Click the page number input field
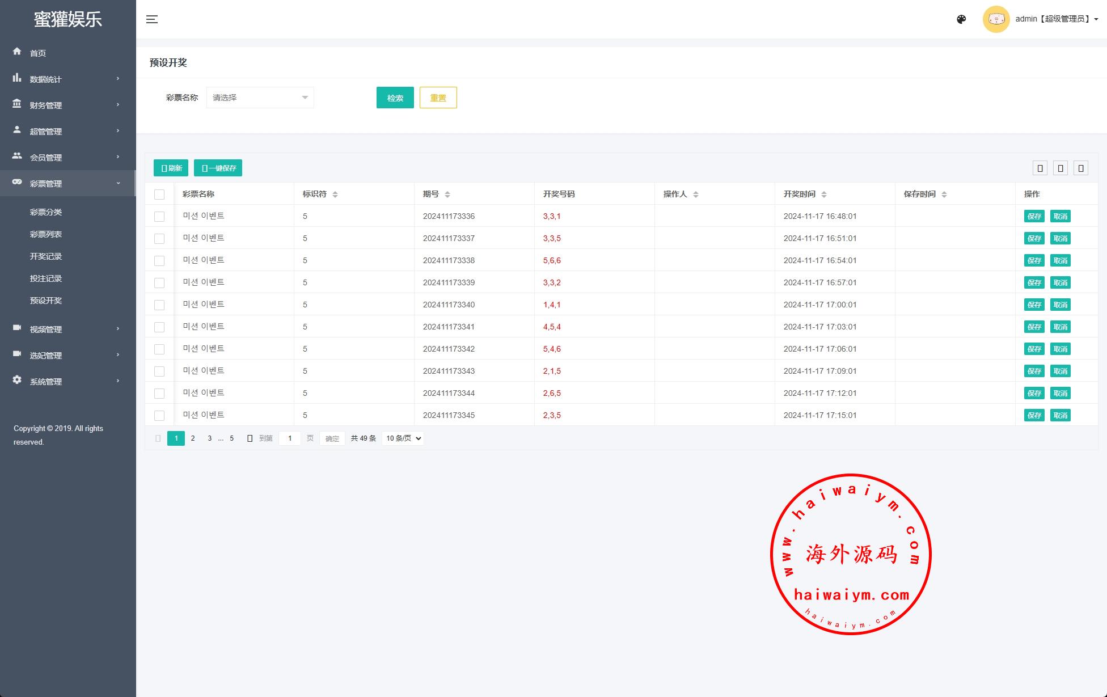 290,438
